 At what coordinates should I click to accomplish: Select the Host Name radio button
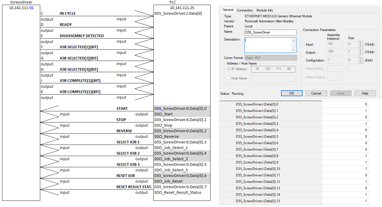[x=229, y=78]
